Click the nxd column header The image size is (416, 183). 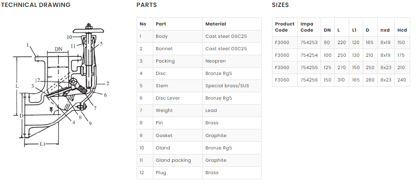click(385, 30)
